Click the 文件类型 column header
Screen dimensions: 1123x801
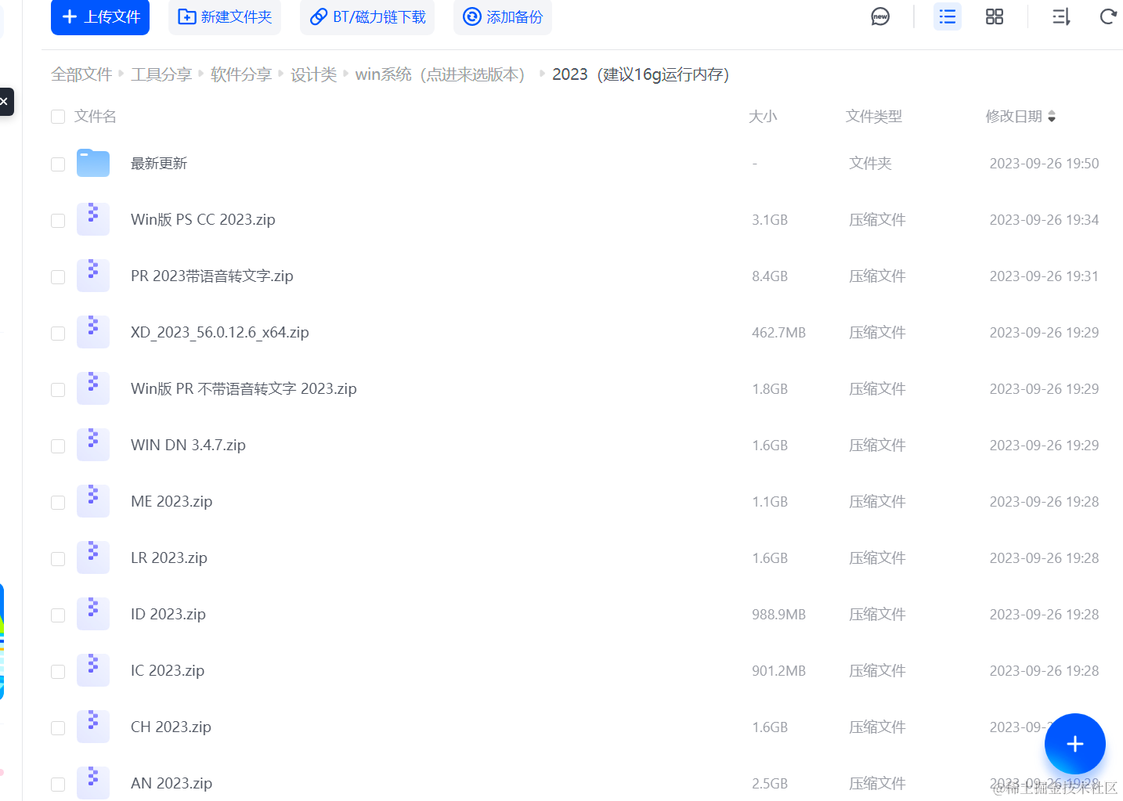[874, 117]
